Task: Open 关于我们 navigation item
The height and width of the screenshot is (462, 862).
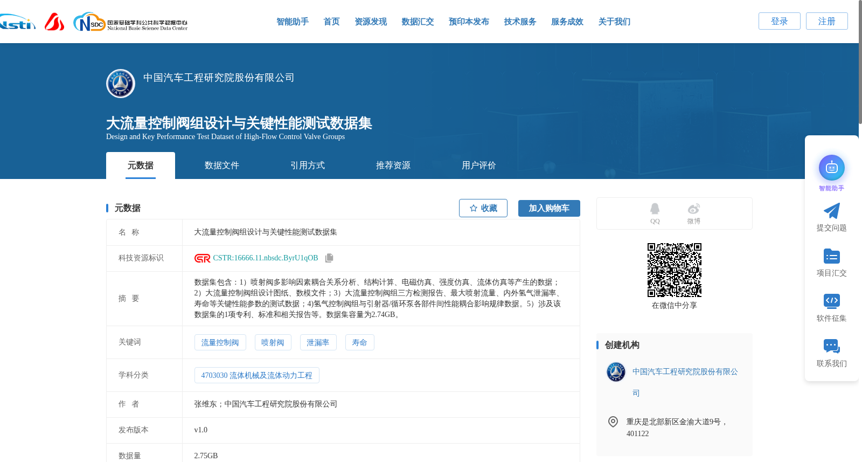Action: click(x=614, y=22)
